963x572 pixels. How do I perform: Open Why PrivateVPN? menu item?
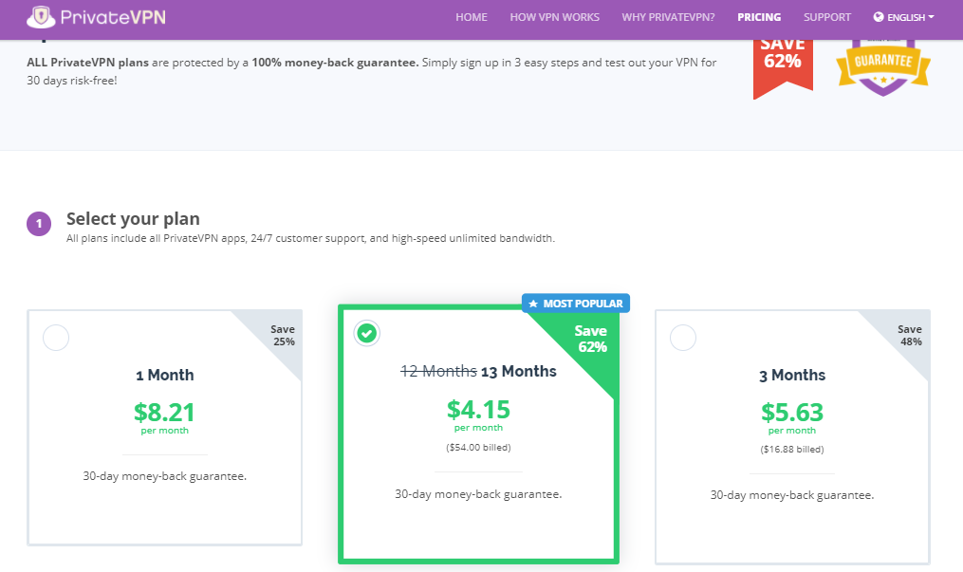668,17
